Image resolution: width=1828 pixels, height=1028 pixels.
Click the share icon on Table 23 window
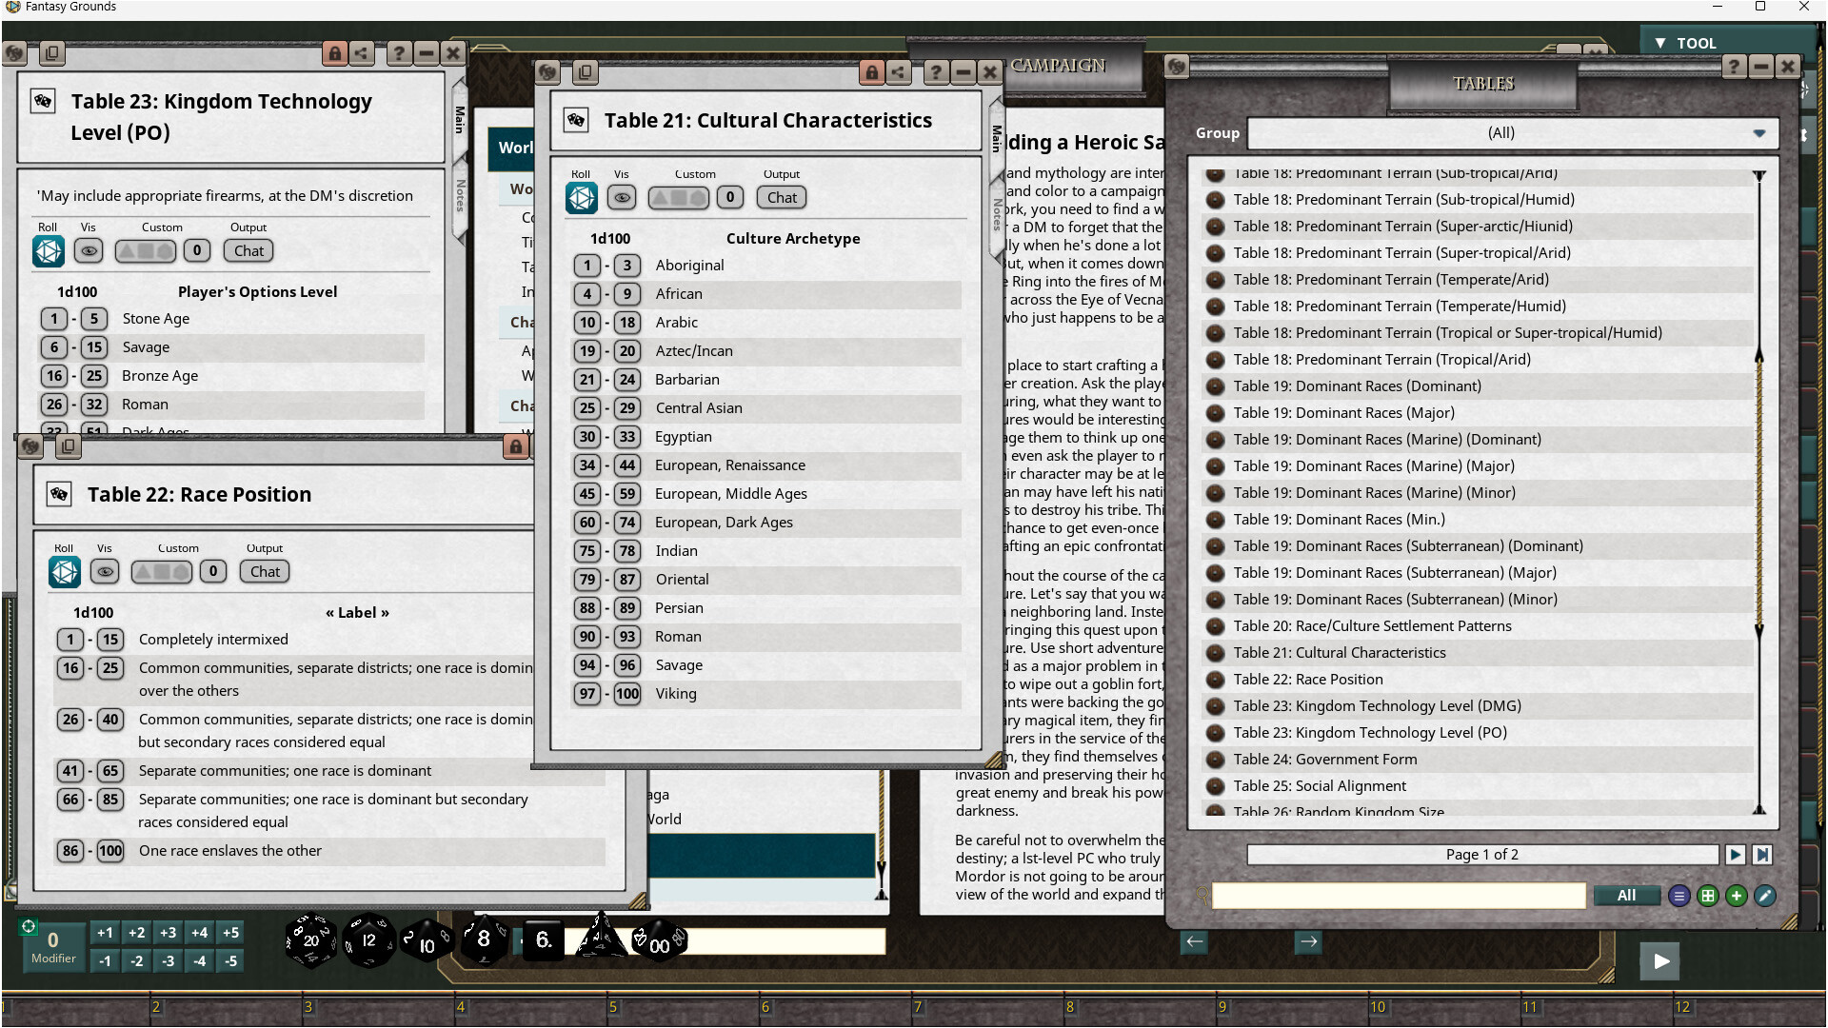click(x=362, y=54)
